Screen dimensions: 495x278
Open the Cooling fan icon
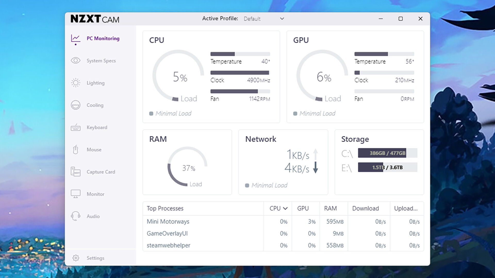coord(76,105)
